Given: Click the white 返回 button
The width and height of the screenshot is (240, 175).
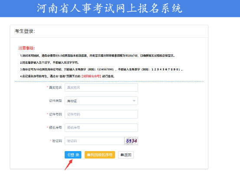Looking at the screenshot, I should click(x=126, y=155).
